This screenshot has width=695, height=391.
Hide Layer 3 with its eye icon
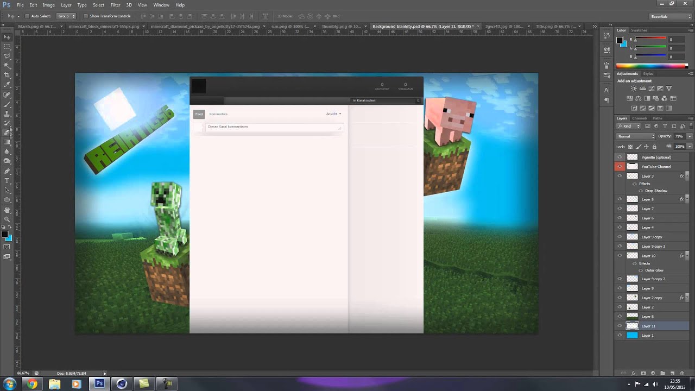pos(620,176)
